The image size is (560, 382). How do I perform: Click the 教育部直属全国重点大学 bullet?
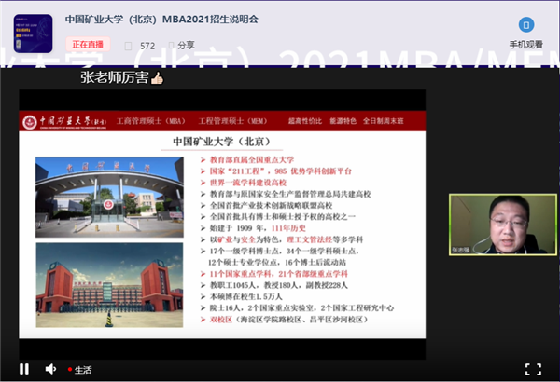click(247, 160)
